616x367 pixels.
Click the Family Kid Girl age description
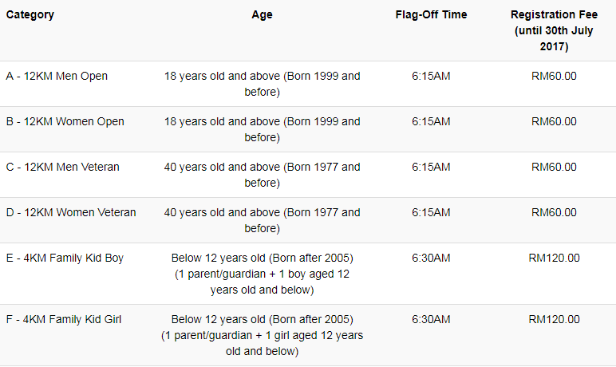coord(262,335)
